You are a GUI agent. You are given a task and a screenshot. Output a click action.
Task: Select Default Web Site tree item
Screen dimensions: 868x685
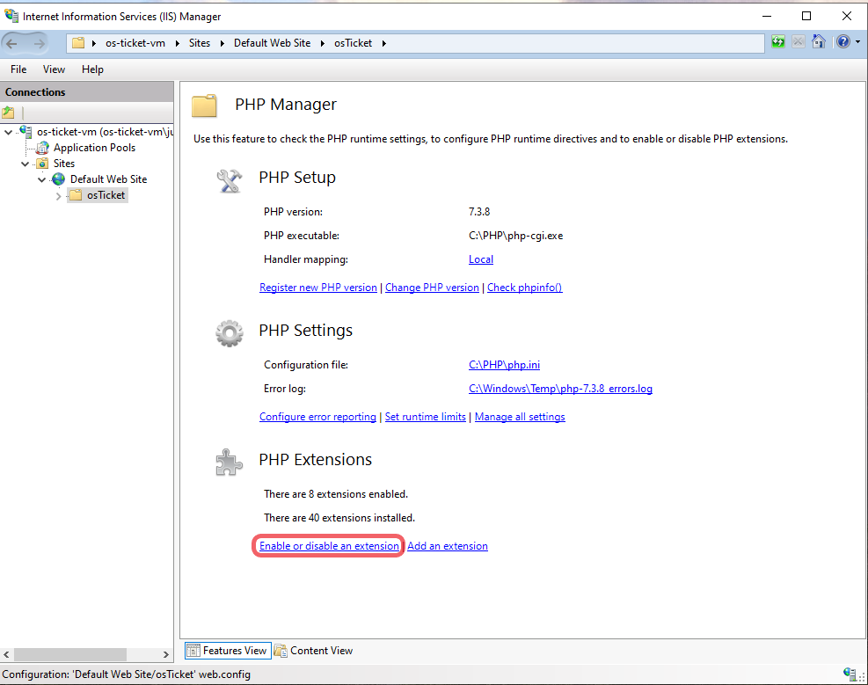click(108, 179)
